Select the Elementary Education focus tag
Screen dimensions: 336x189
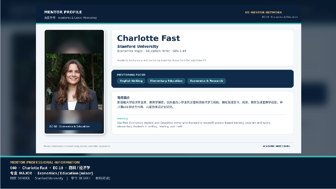tap(166, 81)
